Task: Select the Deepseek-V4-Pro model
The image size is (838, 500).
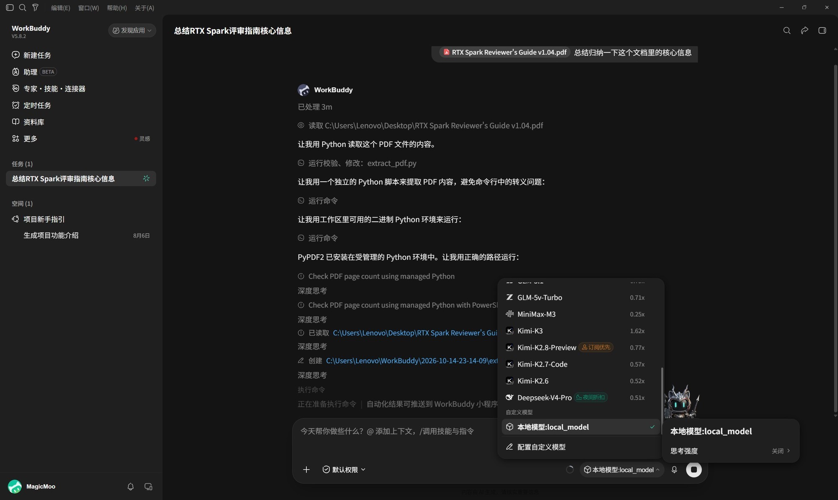Action: coord(581,397)
